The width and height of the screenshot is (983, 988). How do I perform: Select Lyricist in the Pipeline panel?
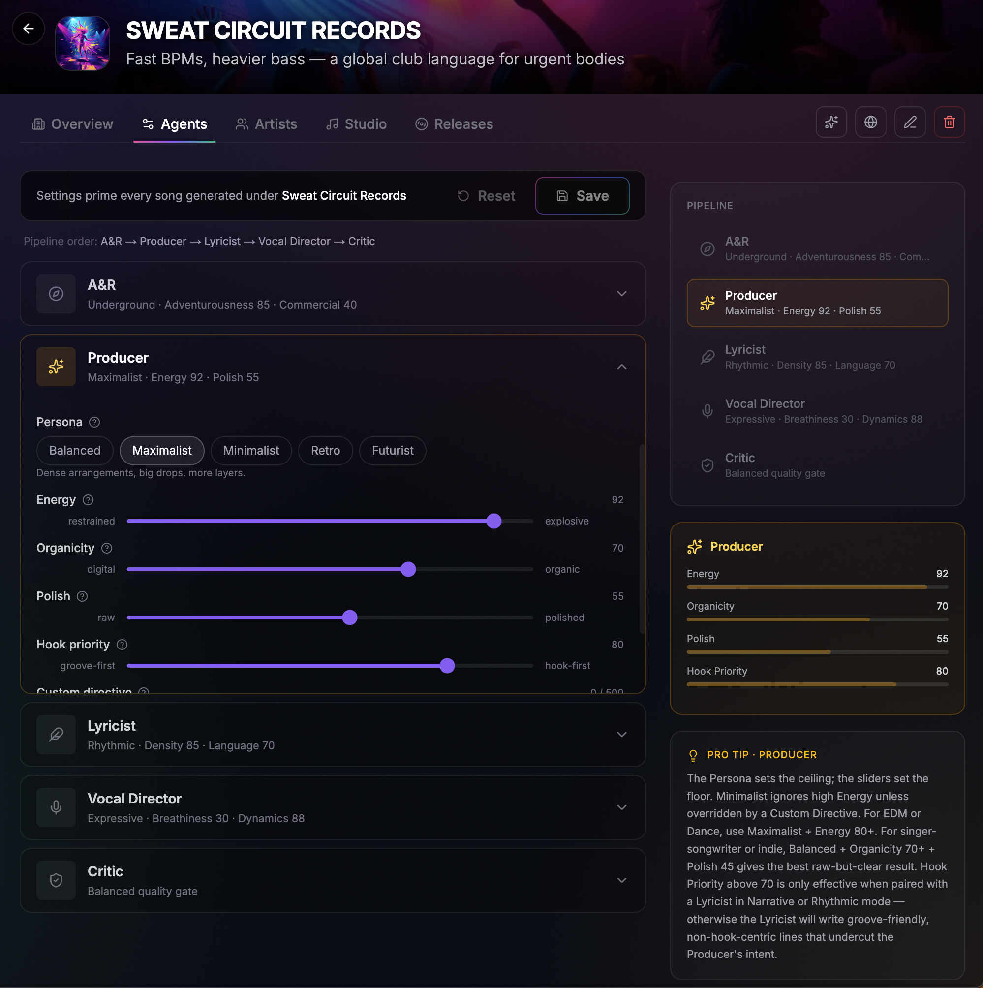(x=817, y=357)
